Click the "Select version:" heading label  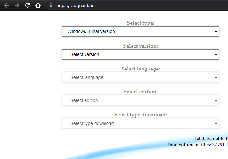[141, 46]
